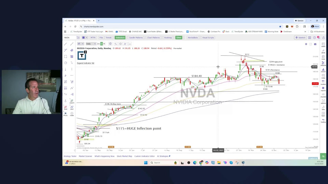
Task: Open What's Happening Now tab
Action: point(104,156)
